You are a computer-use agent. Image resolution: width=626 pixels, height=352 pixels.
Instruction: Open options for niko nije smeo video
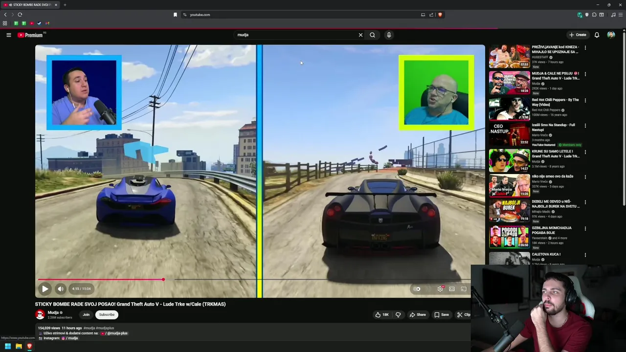pos(585,177)
